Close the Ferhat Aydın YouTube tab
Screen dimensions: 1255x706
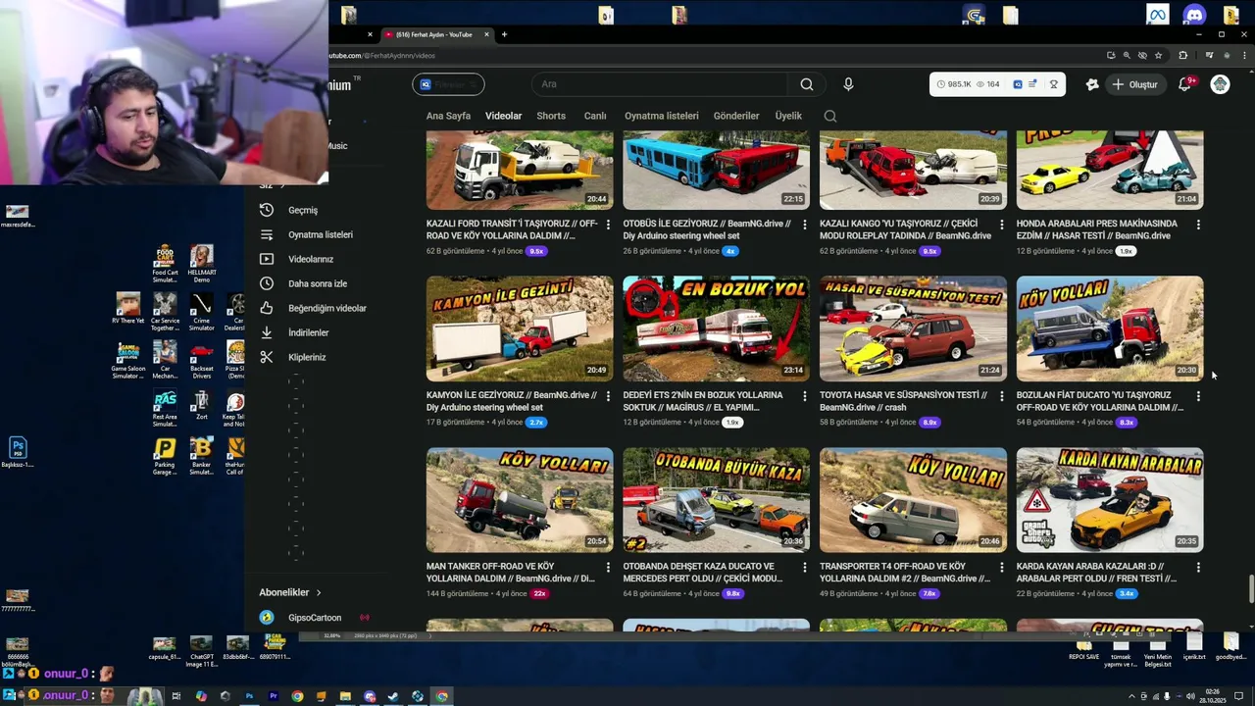(486, 34)
